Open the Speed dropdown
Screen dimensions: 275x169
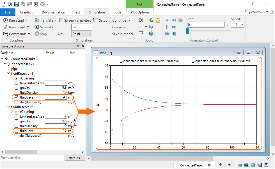238,25
